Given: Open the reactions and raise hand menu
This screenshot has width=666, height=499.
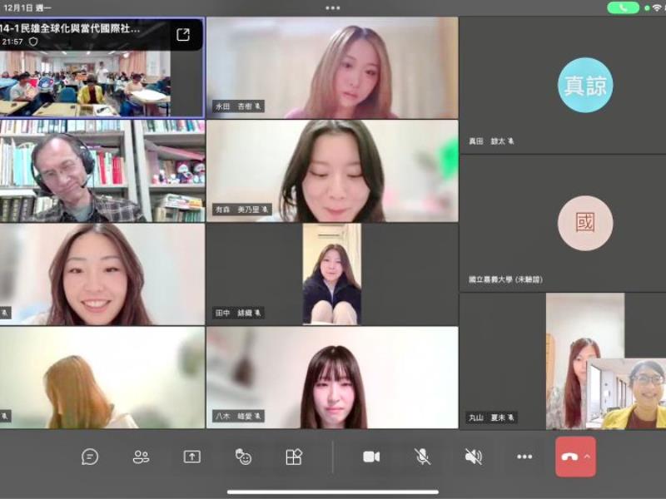Looking at the screenshot, I should [243, 457].
